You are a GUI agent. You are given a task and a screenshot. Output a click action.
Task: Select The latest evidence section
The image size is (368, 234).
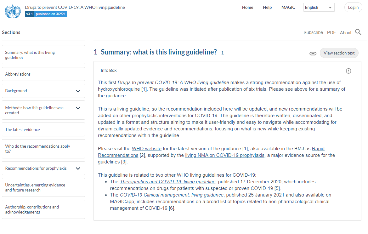pos(43,129)
